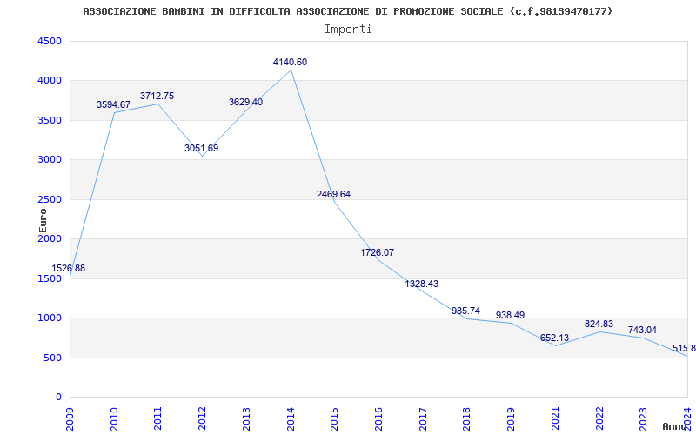This screenshot has height=435, width=696.
Task: Click the x-axis year label 2022
Action: click(599, 419)
